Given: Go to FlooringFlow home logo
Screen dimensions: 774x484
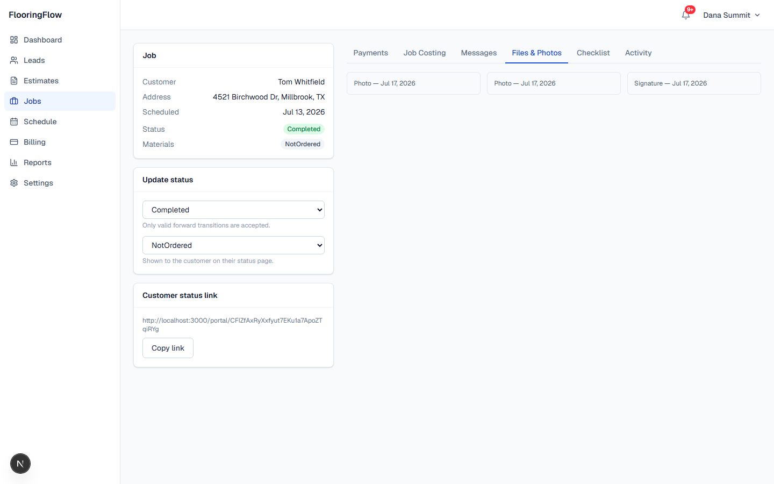Looking at the screenshot, I should (35, 15).
